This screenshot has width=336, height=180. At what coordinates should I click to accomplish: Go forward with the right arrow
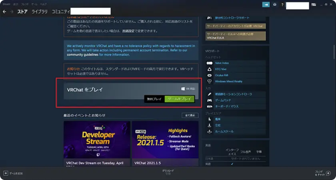(12, 12)
